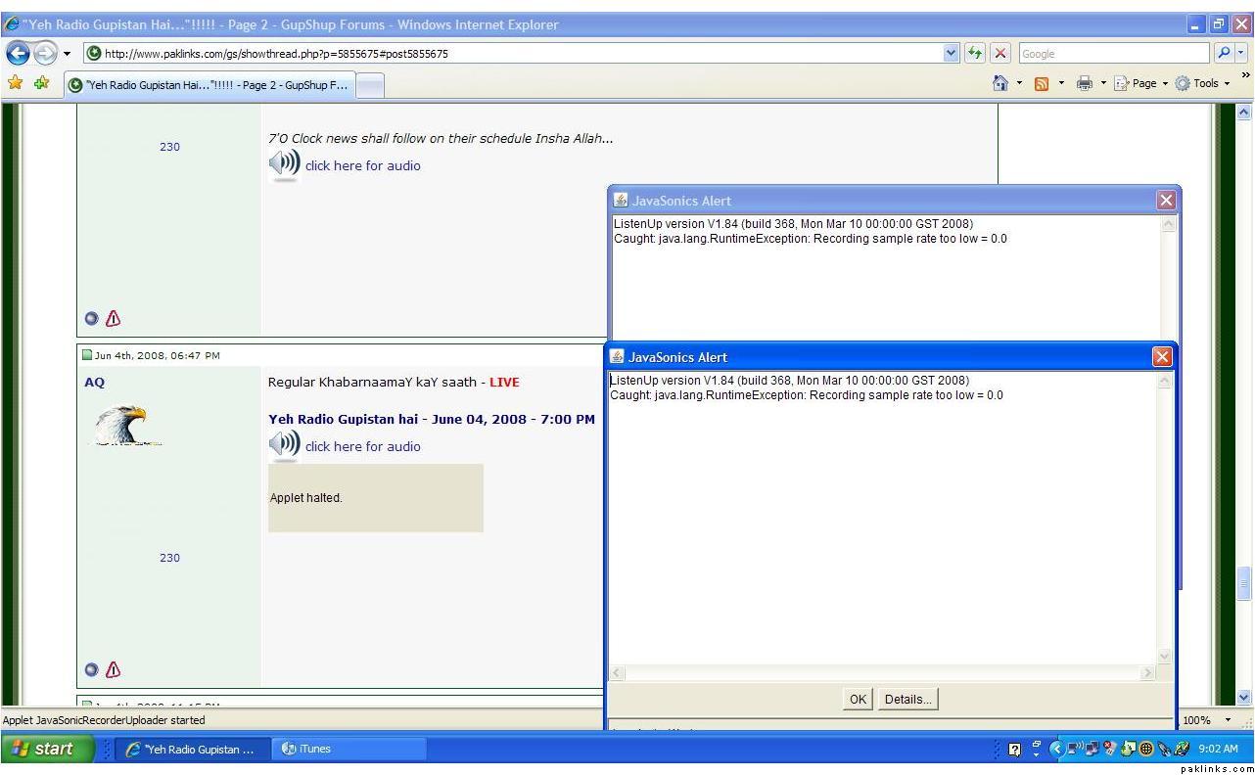The image size is (1255, 775).
Task: Click the refresh page icon
Action: click(976, 54)
